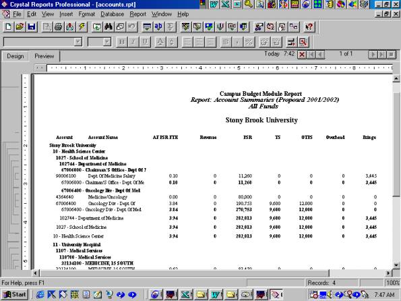401x301 pixels.
Task: Insert database fields with field icon
Action: point(147,26)
